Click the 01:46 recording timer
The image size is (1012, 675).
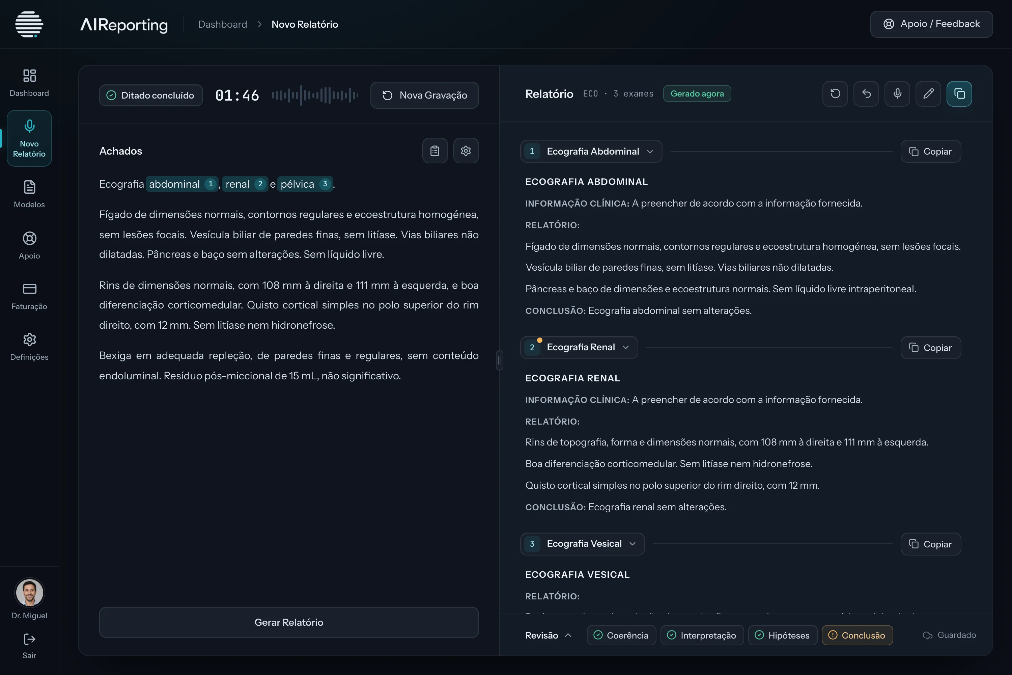pos(237,95)
